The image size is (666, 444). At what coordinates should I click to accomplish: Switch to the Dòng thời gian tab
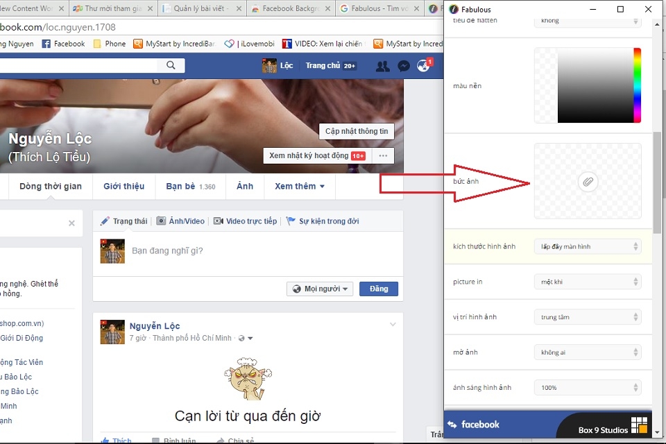click(x=52, y=186)
